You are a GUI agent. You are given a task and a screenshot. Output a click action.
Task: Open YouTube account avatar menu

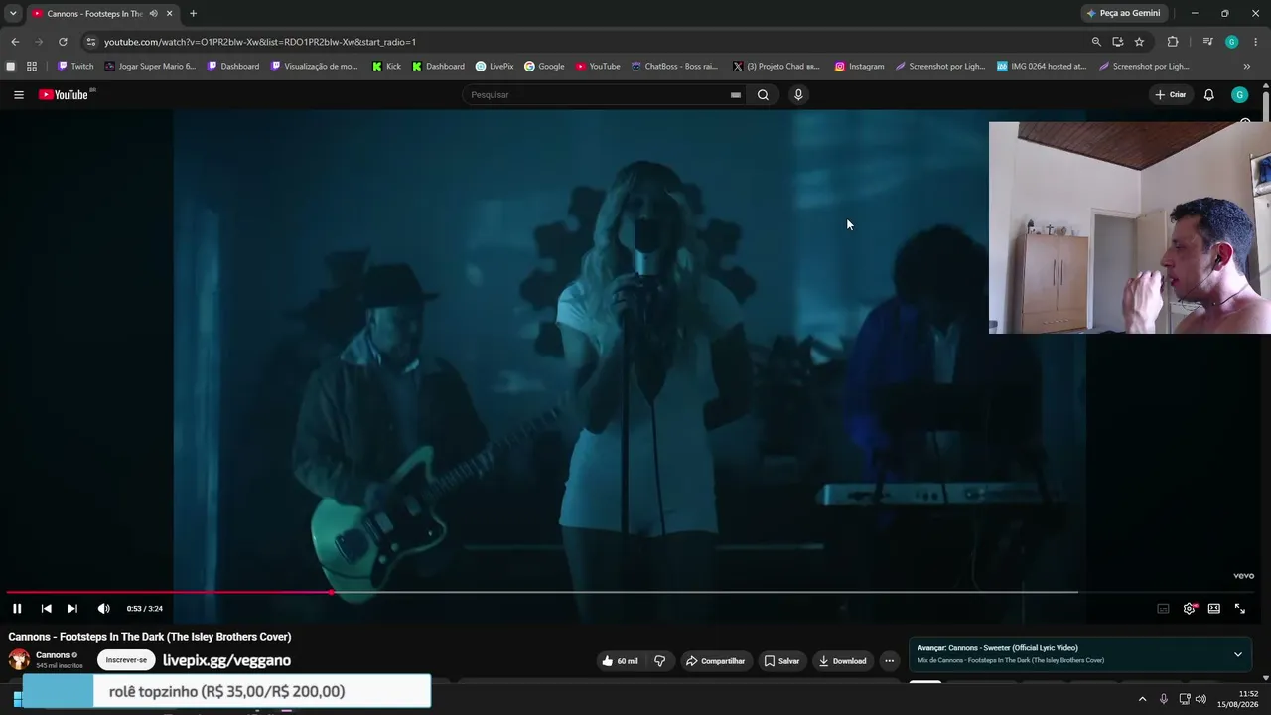1239,95
